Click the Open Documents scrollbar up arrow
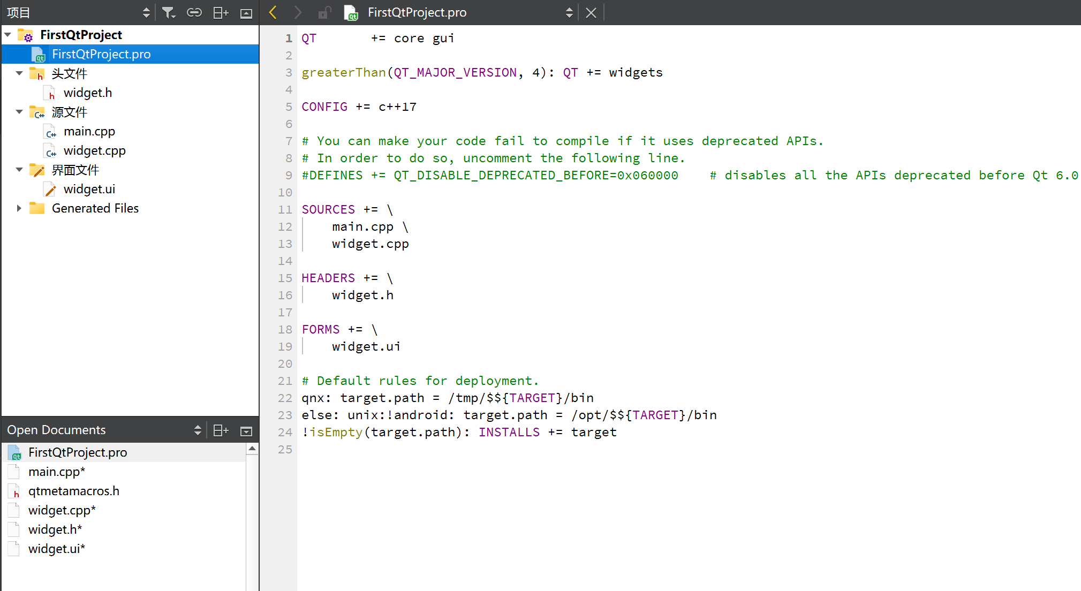The width and height of the screenshot is (1081, 591). 252,449
